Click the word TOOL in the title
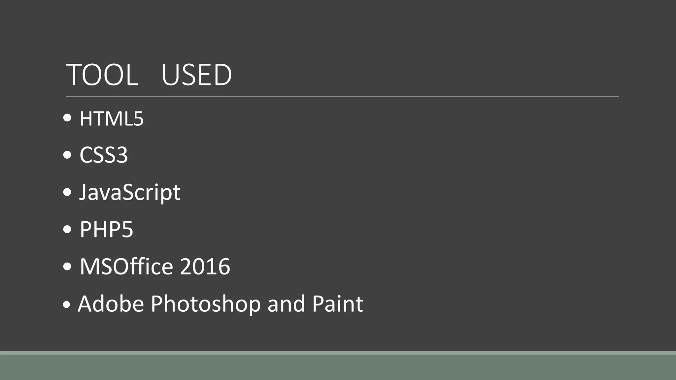The height and width of the screenshot is (380, 676). (x=102, y=75)
